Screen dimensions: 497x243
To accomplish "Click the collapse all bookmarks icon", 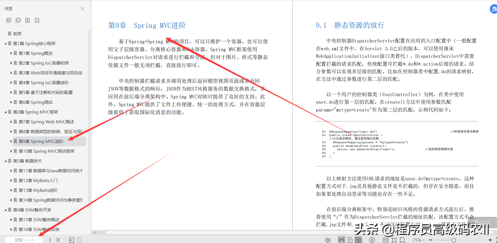I will [x=18, y=20].
